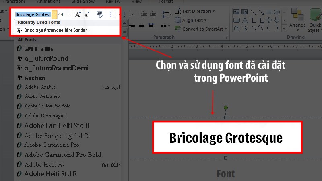
Task: Select the Isosceles Triangle shape
Action: [245, 20]
